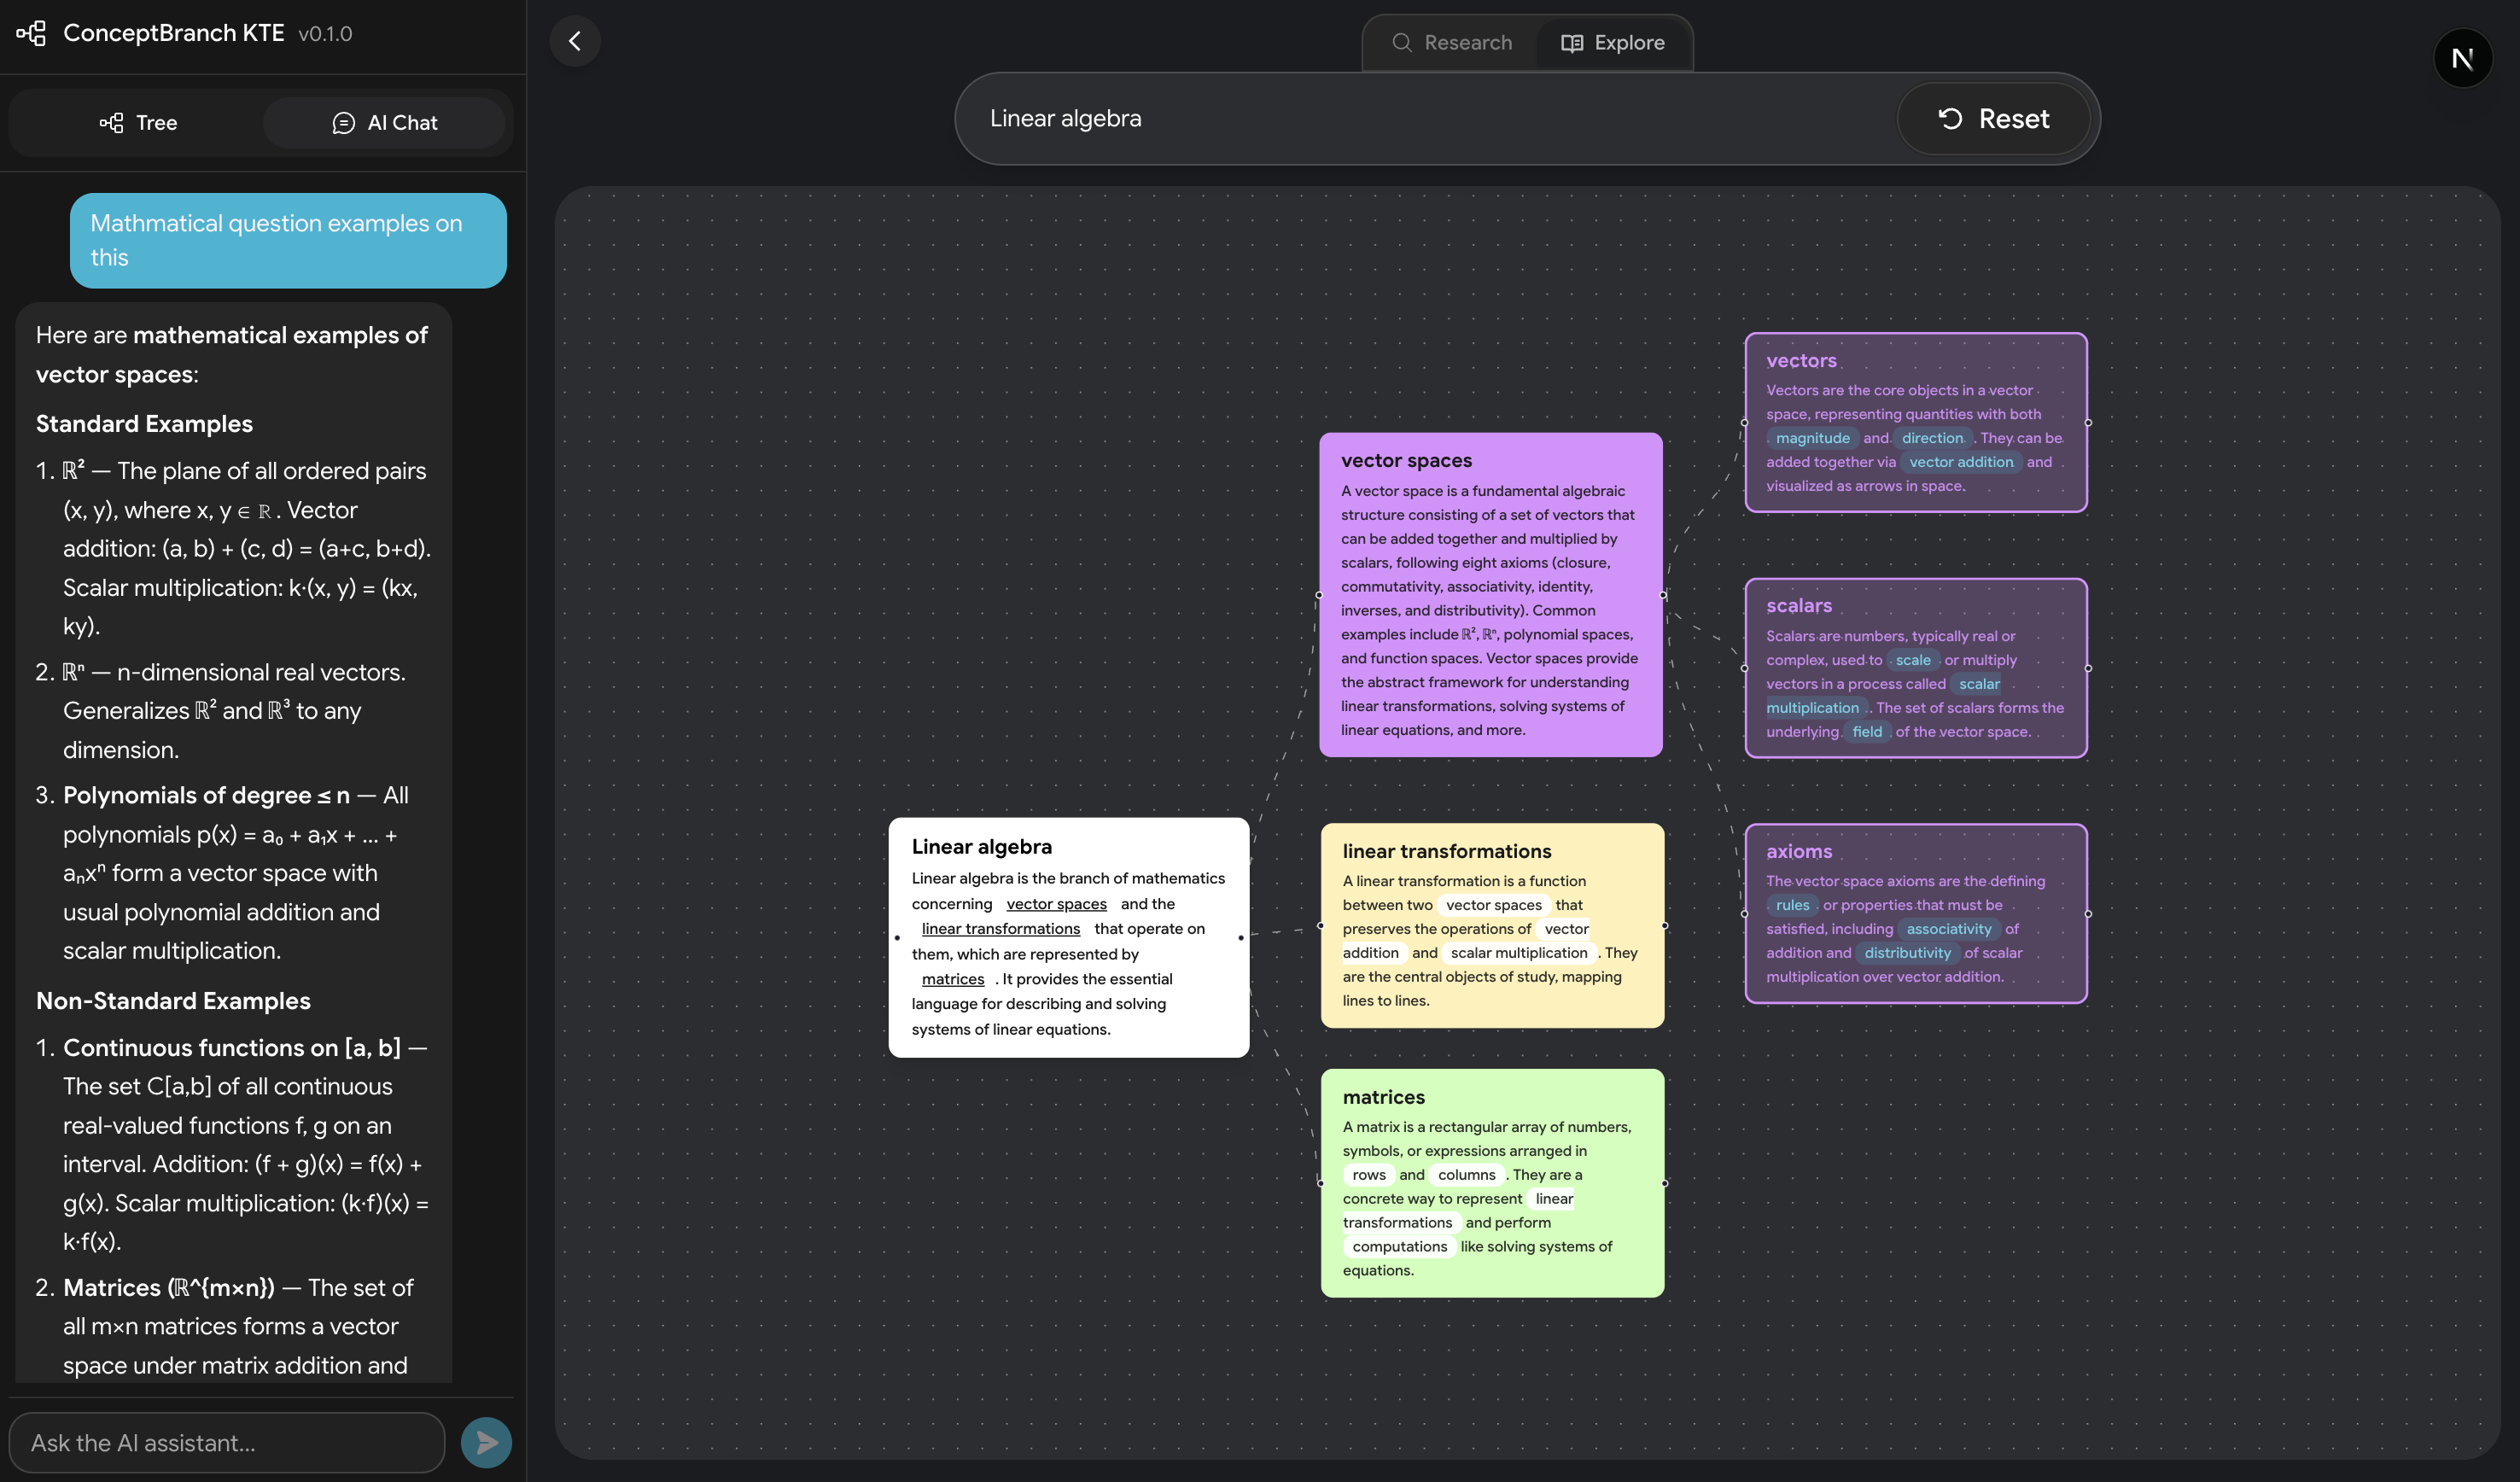Collapse the sidebar with back chevron
This screenshot has width=2520, height=1482.
(x=575, y=41)
